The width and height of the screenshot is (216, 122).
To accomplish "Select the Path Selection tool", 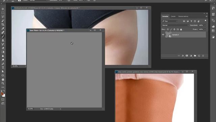I will coord(3,72).
